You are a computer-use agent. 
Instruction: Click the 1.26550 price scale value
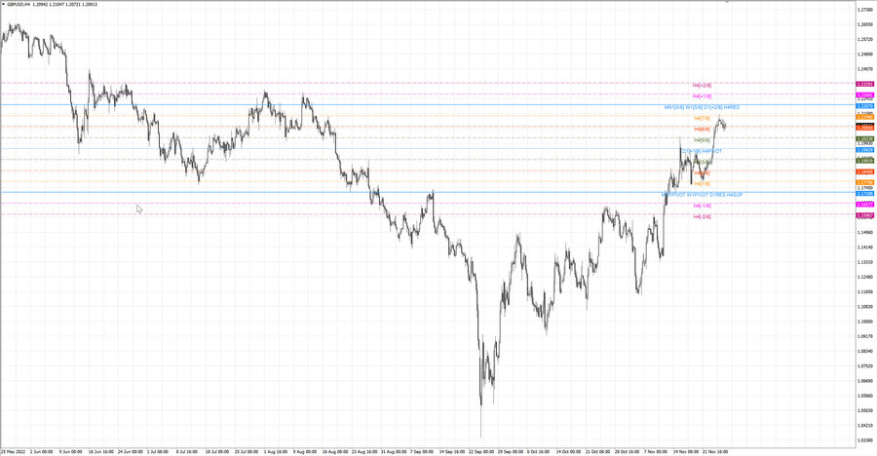865,24
